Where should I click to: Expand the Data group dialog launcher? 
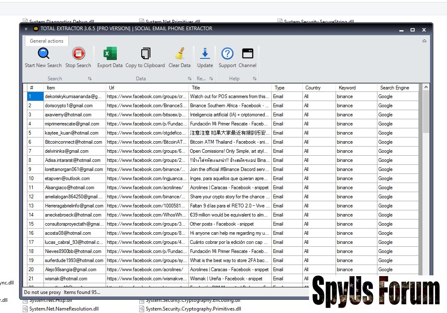point(190,79)
